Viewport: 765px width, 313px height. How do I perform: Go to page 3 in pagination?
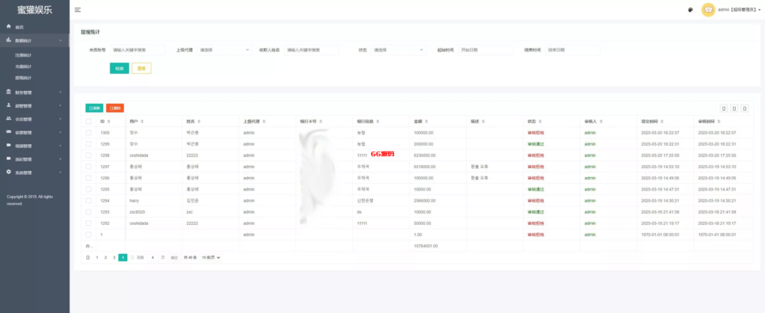pyautogui.click(x=114, y=258)
